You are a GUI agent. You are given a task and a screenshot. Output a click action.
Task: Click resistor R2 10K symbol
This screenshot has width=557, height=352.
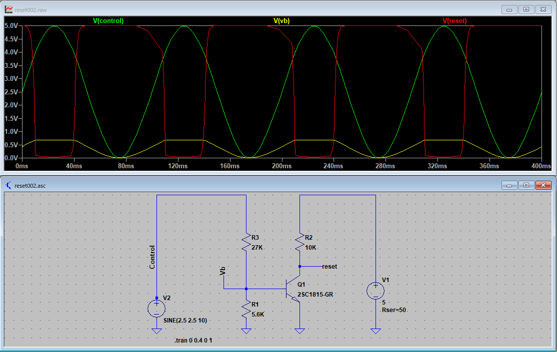(x=300, y=242)
